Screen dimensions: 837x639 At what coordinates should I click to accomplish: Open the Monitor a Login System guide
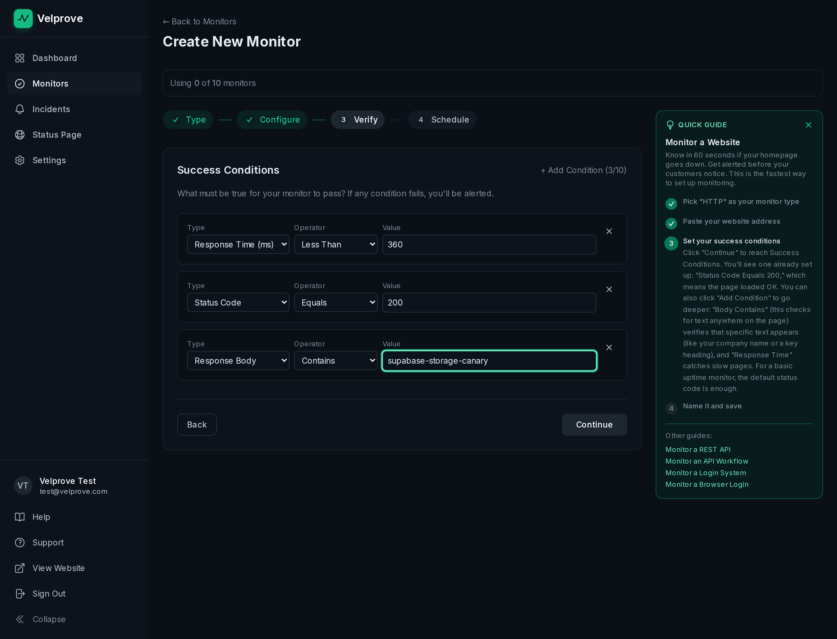[706, 473]
